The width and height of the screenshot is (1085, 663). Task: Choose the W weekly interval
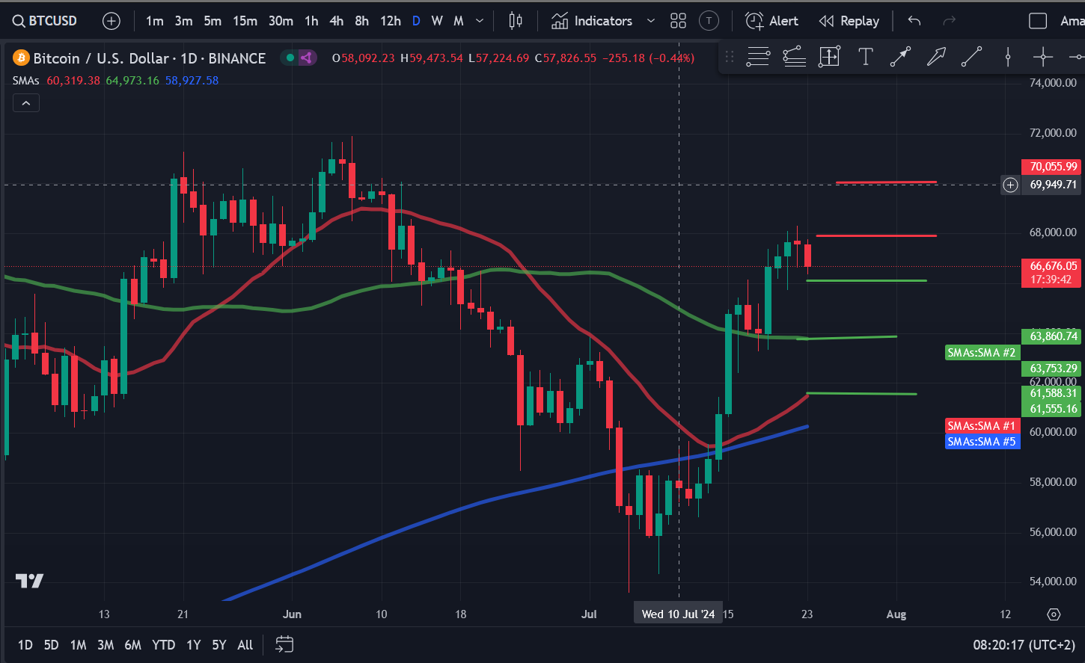tap(437, 21)
